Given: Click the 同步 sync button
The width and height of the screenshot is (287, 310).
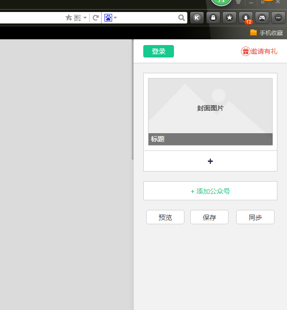Looking at the screenshot, I should click(255, 217).
